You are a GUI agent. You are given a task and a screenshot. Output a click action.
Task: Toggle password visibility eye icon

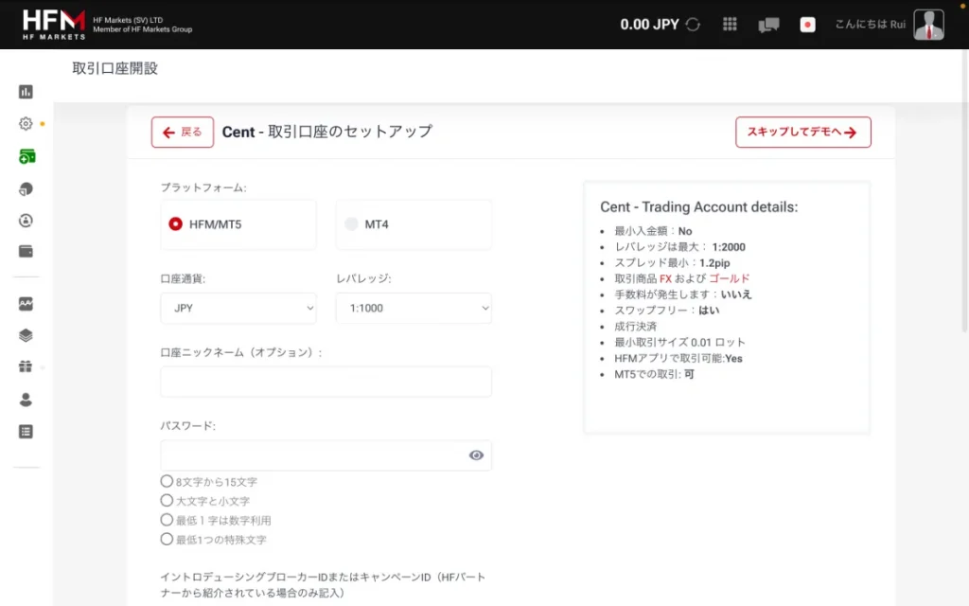coord(476,455)
